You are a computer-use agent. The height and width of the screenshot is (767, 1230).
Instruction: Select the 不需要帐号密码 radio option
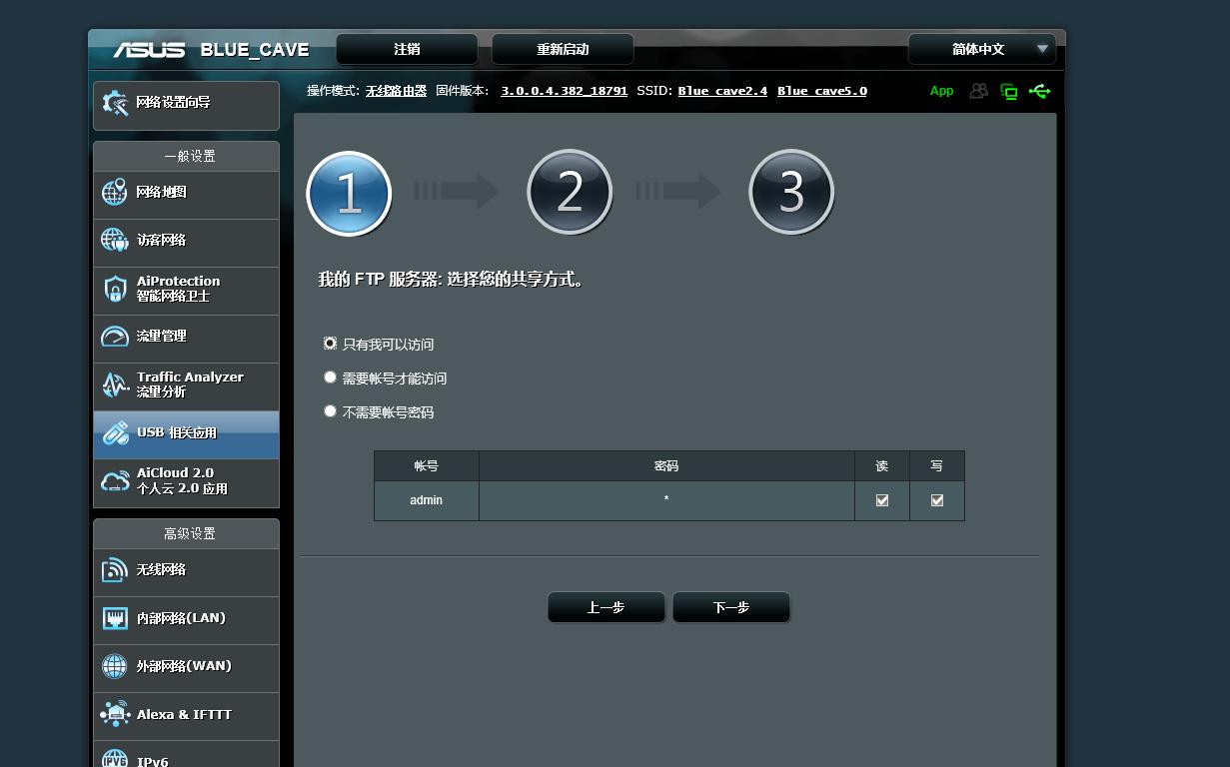click(x=330, y=410)
